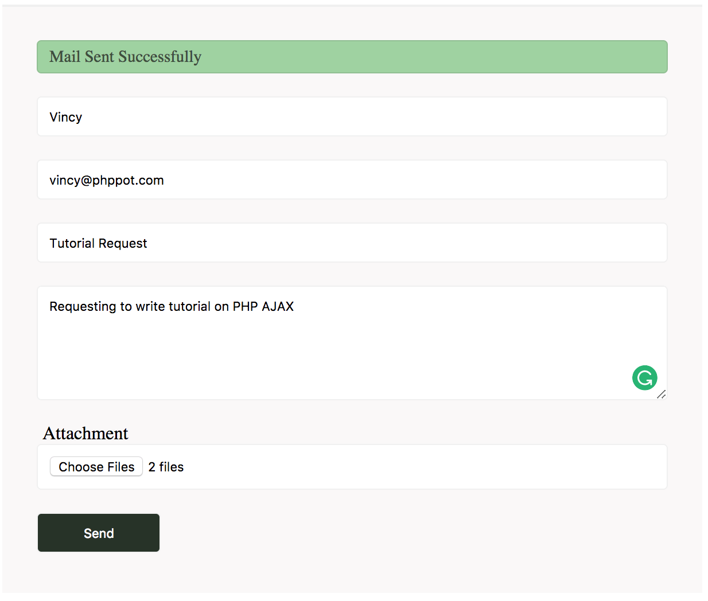Place cursor after the PHP AJAX text
This screenshot has height=601, width=708.
[294, 306]
